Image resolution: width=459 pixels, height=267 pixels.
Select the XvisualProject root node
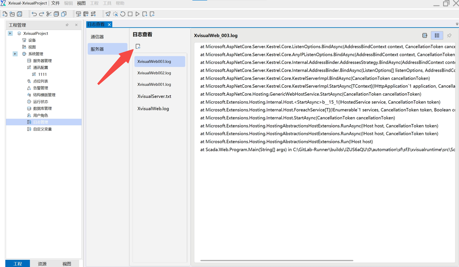36,33
